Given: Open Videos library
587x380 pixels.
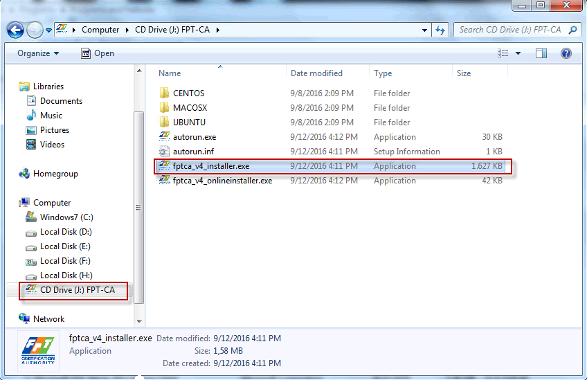Looking at the screenshot, I should 52,145.
